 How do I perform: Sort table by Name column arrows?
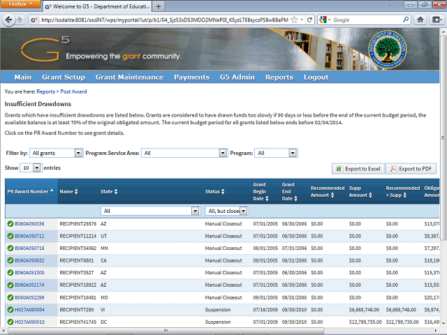click(76, 192)
